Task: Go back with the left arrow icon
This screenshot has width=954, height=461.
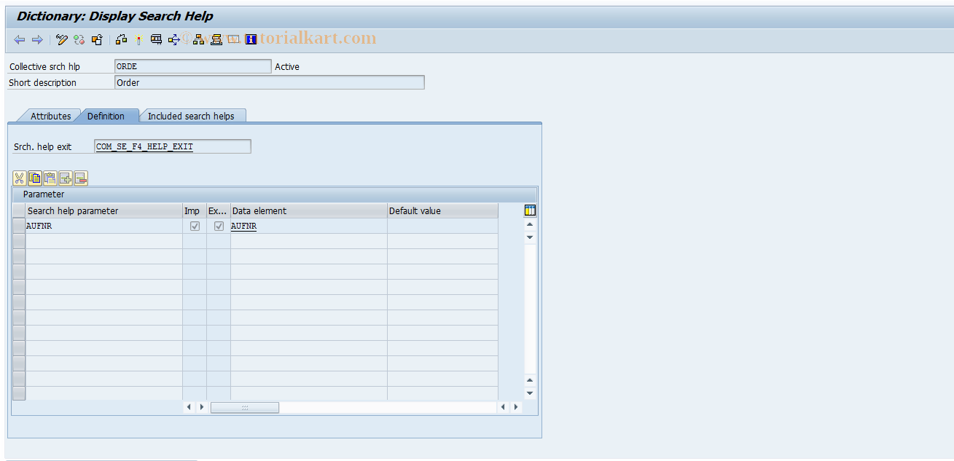Action: coord(20,39)
